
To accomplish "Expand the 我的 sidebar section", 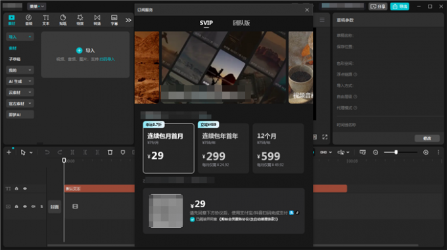I will [x=20, y=70].
